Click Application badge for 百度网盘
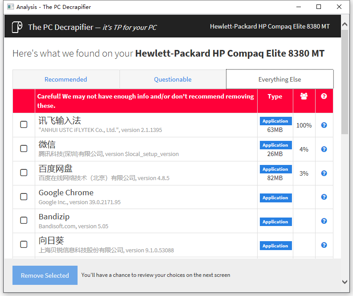The width and height of the screenshot is (353, 296). point(275,169)
